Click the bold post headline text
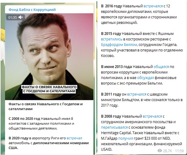This screenshot has height=155, width=187. (x=46, y=106)
